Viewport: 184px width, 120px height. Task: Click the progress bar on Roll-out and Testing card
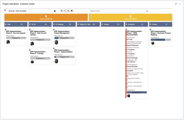coord(40,40)
